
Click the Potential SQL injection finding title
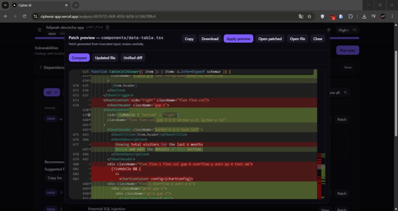click(x=107, y=209)
